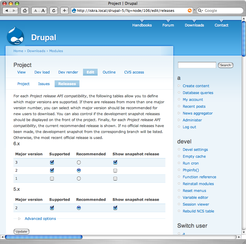The height and width of the screenshot is (244, 246).
Task: Select Recommended radio for 6.x version 3
Action: pos(79,162)
